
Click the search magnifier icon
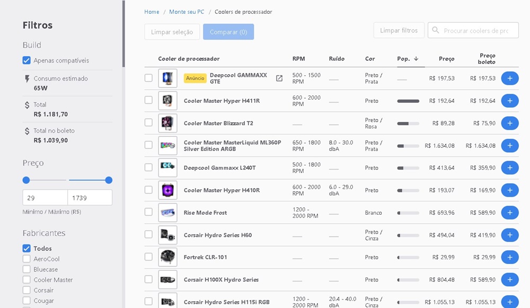tap(436, 30)
